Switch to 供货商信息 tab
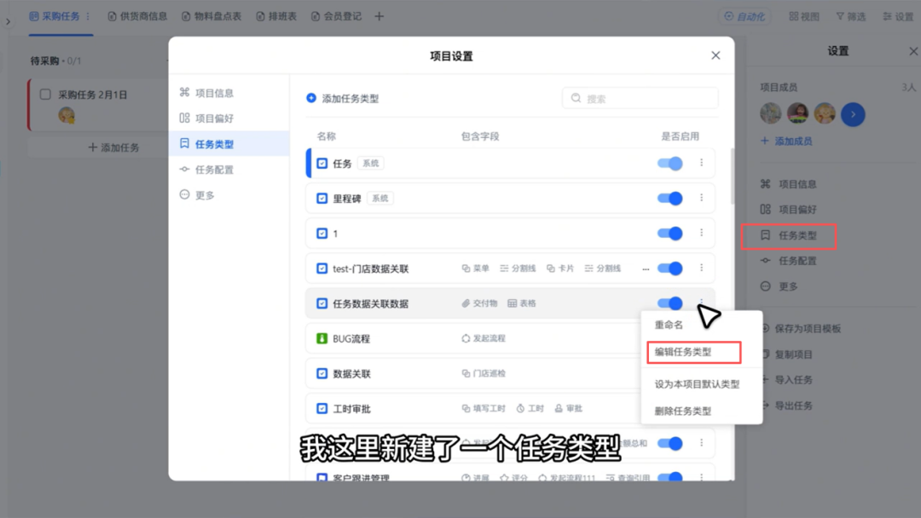 pos(137,16)
